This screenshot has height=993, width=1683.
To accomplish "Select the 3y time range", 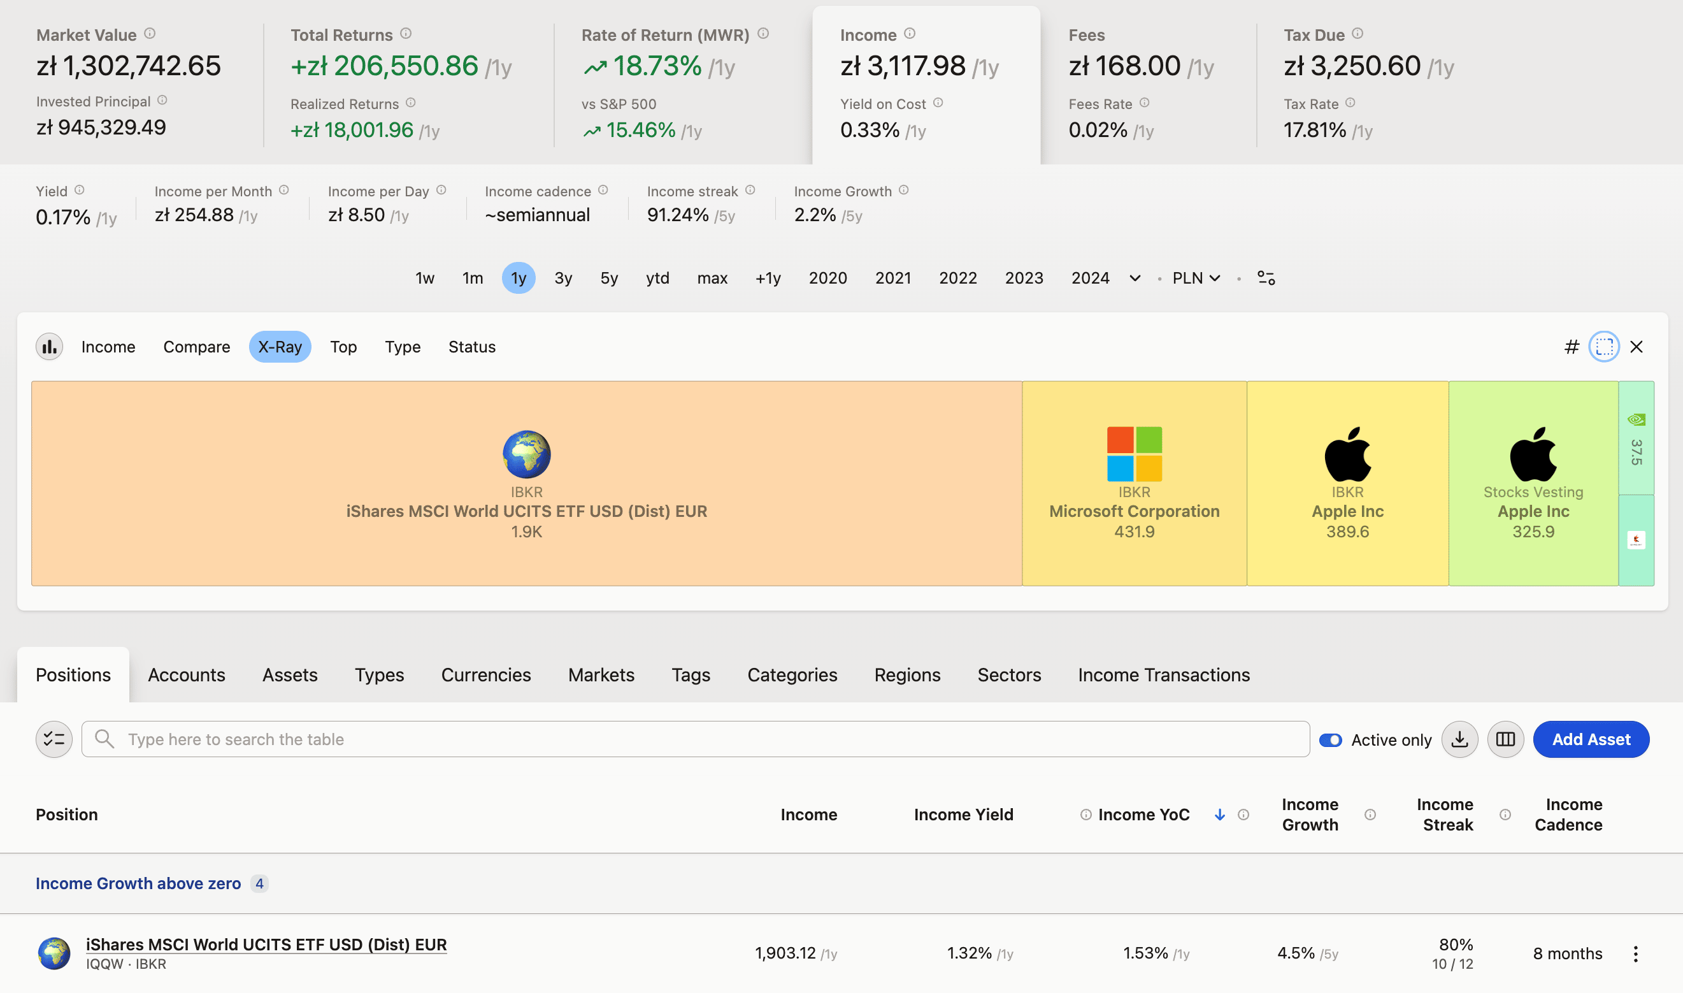I will tap(563, 278).
